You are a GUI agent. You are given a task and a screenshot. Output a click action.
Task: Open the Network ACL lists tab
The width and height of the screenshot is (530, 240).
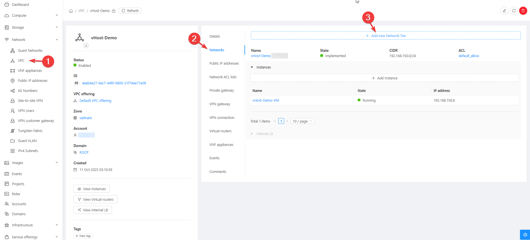(x=223, y=77)
